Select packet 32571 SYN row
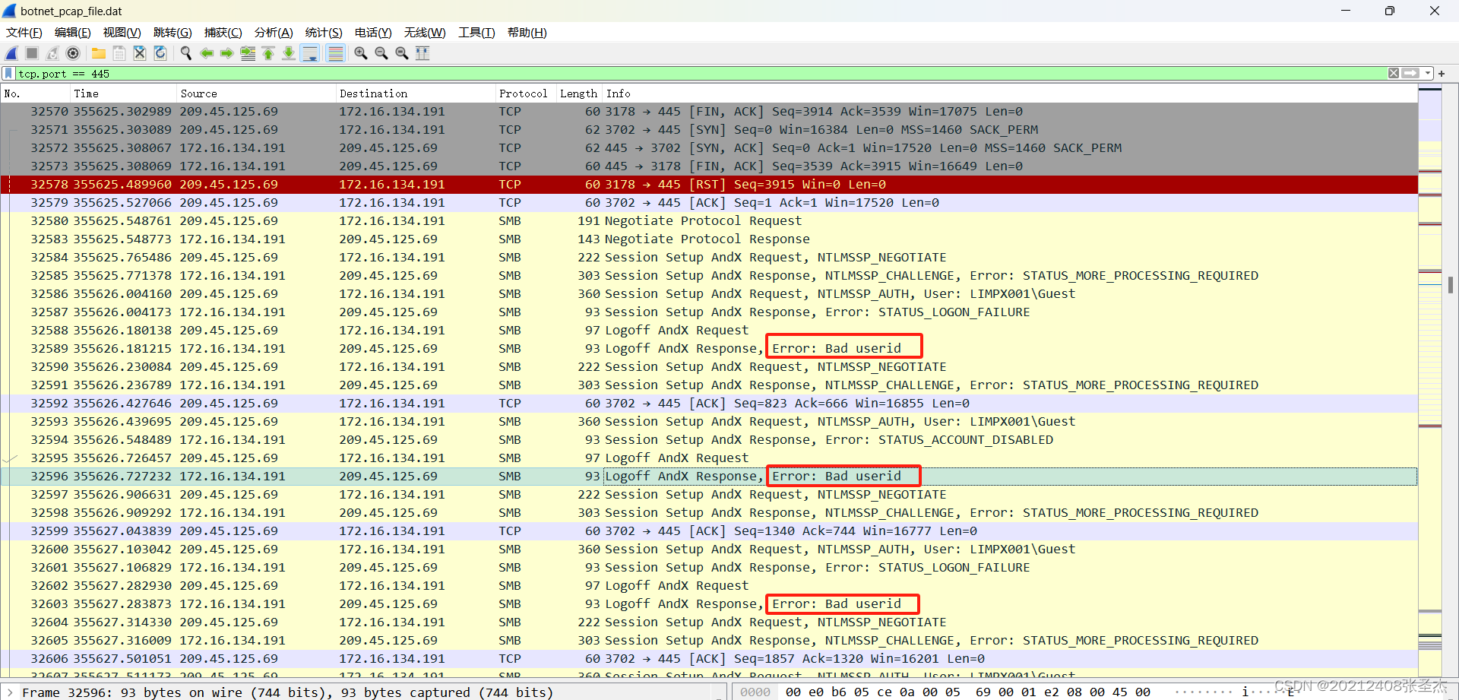 coord(709,130)
